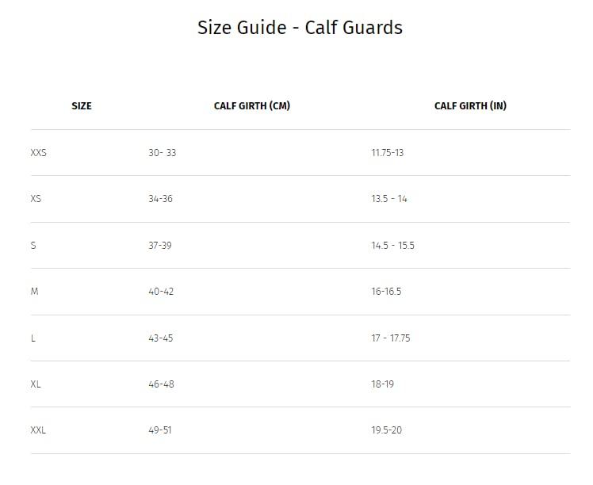Select the CALF GIRTH (IN) column header
The width and height of the screenshot is (593, 485).
click(x=470, y=106)
